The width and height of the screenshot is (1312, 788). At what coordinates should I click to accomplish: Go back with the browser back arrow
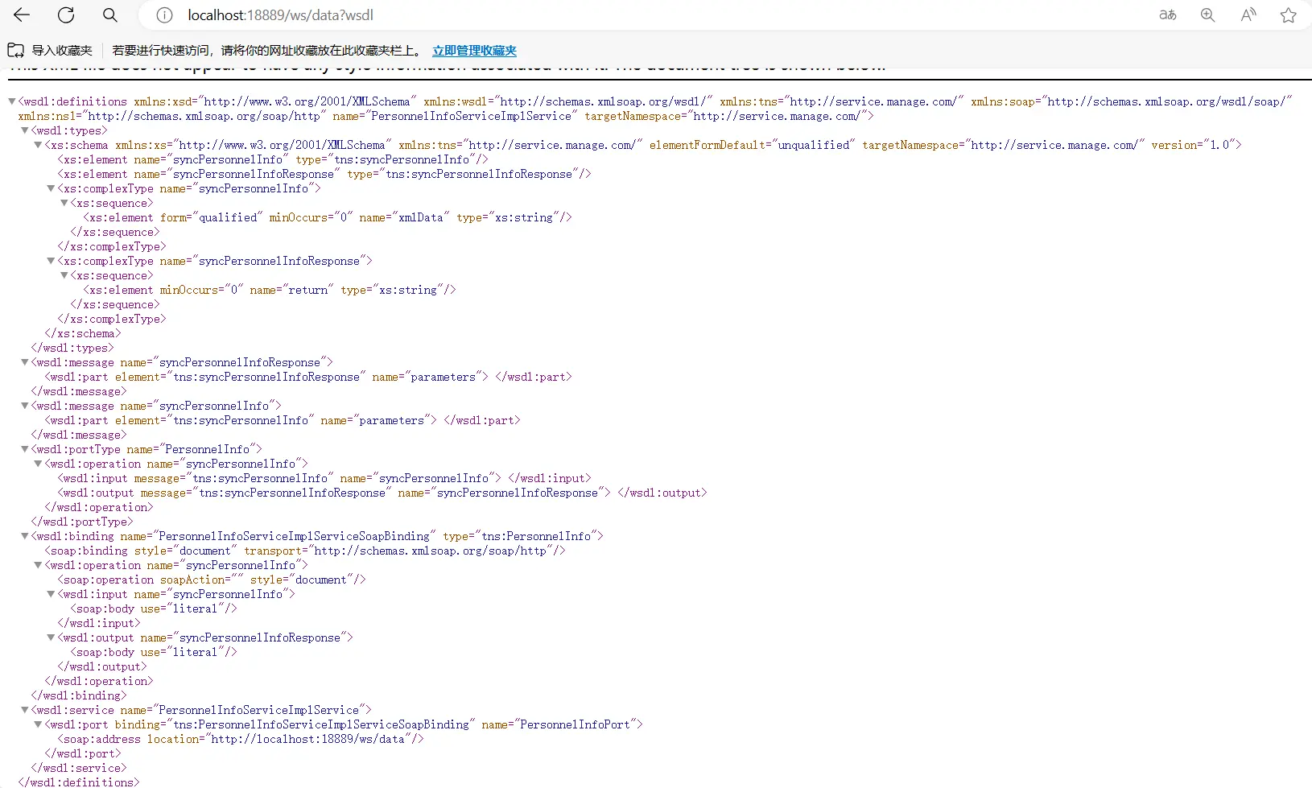(x=22, y=14)
